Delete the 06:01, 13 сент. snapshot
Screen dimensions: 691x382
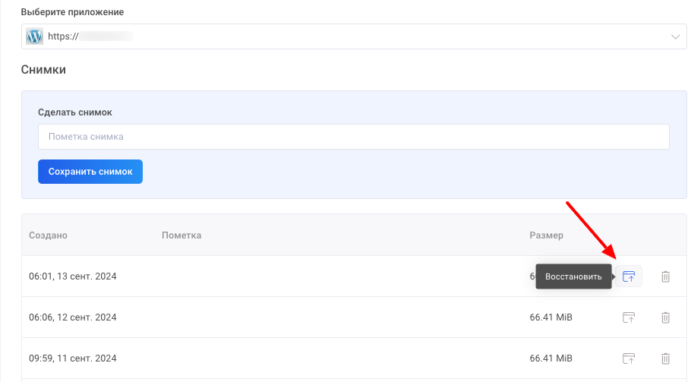[665, 276]
